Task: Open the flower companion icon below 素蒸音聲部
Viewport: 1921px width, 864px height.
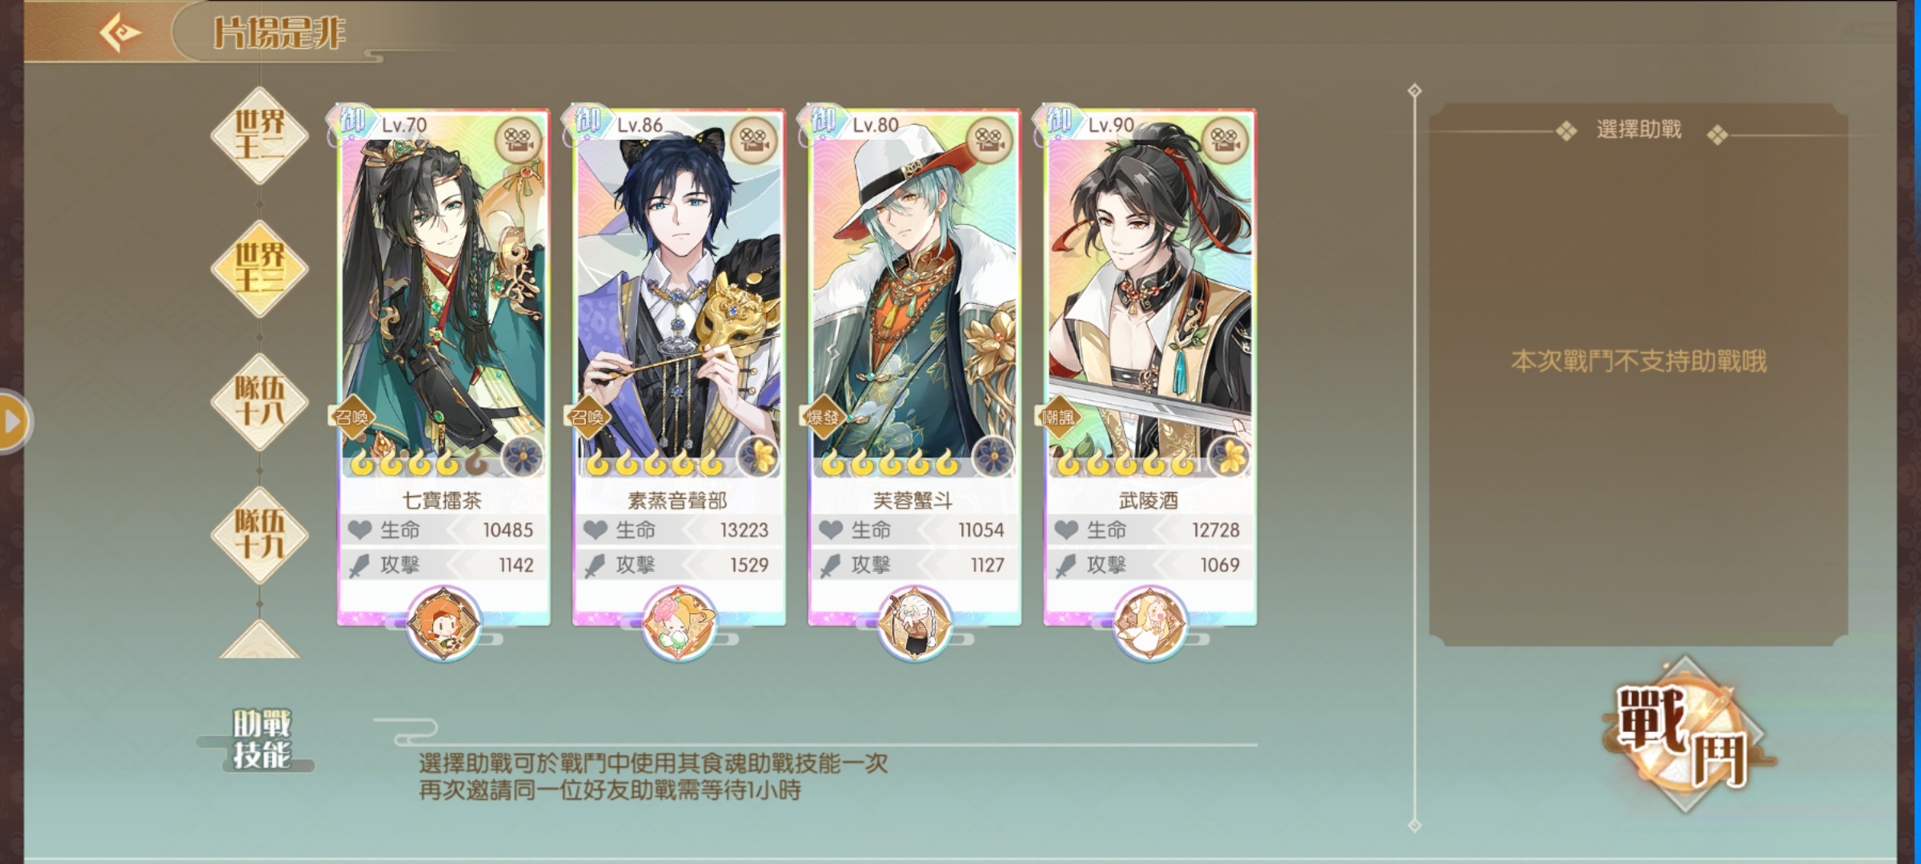Action: pyautogui.click(x=679, y=623)
